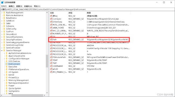The image size is (175, 97).
Task: Click the ZES_ENABLE_S... value string icon
Action: tap(51, 72)
